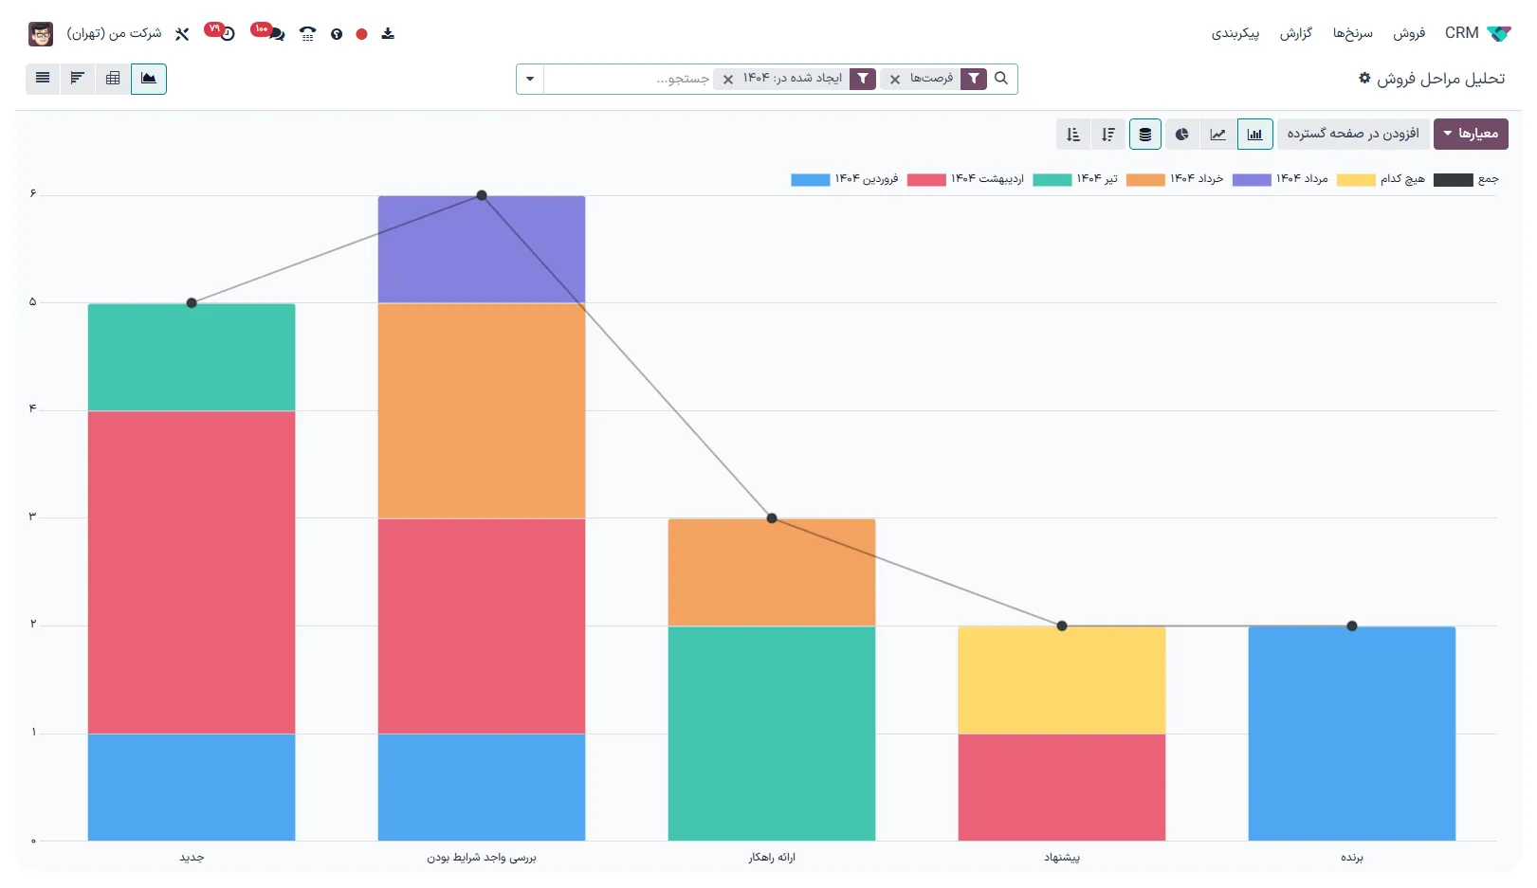The image size is (1537, 888).
Task: Switch to pivot table view
Action: tap(113, 79)
